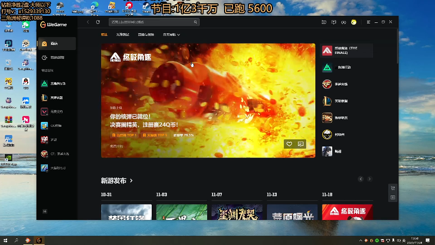This screenshot has width=435, height=245.
Task: Switch to the highlighted first store tab
Action: (104, 34)
